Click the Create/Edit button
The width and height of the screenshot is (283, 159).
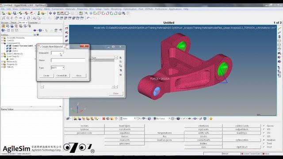tap(62, 76)
